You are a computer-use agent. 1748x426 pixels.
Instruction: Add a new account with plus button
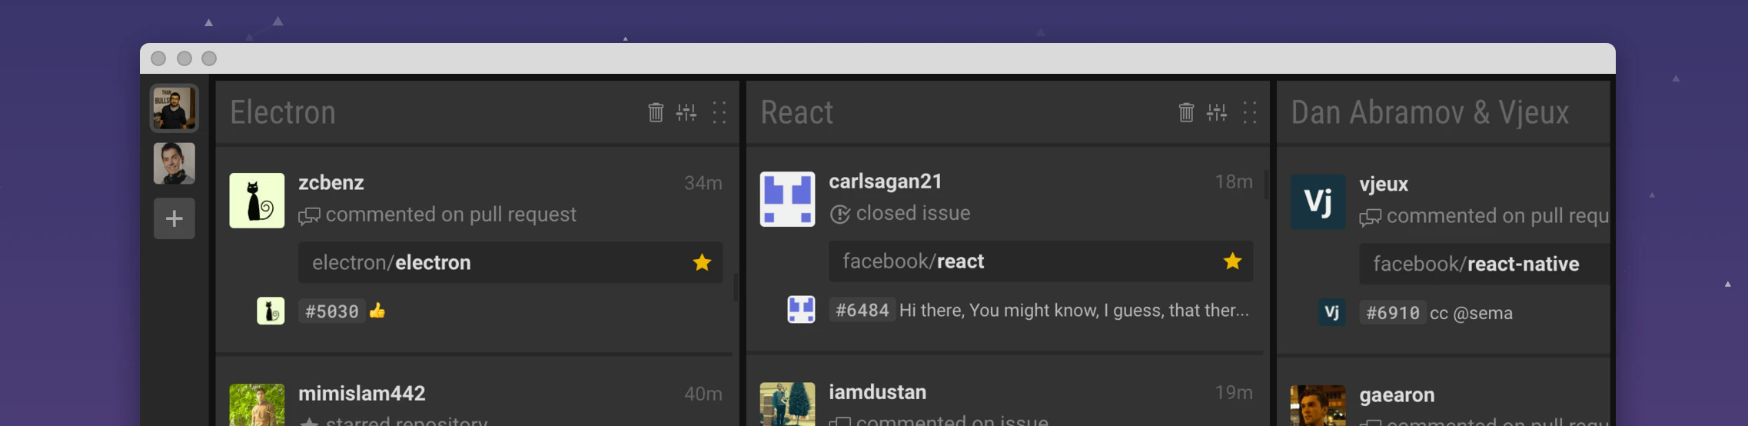174,218
